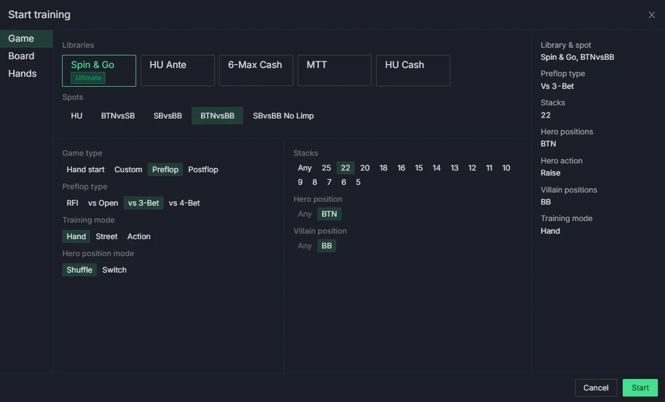665x402 pixels.
Task: Select Any under Villain position
Action: [x=305, y=246]
